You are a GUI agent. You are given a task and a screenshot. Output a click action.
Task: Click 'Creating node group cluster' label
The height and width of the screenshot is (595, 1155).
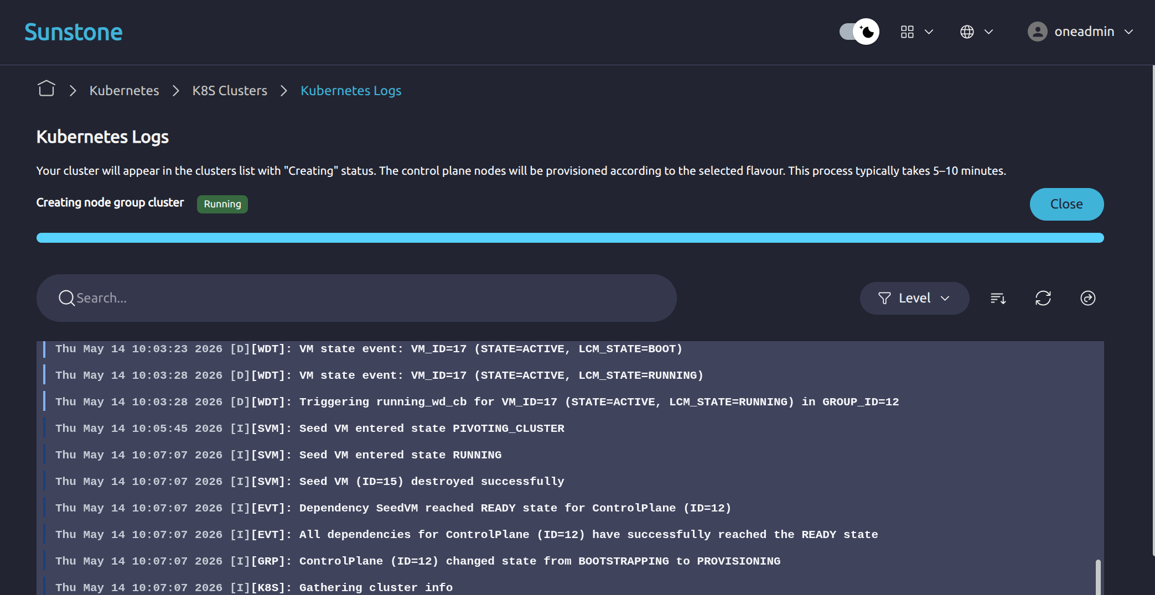click(110, 202)
